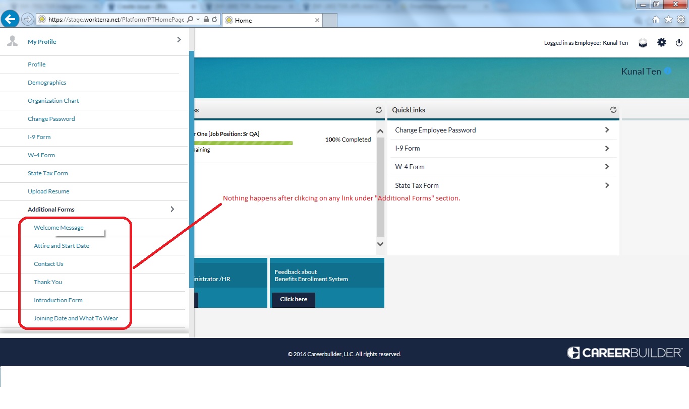
Task: Select Demographics from the sidebar menu
Action: pos(47,83)
